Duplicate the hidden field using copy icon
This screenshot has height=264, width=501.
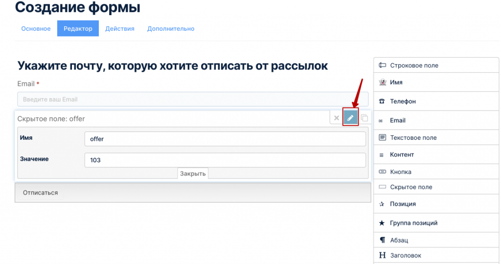tap(364, 118)
